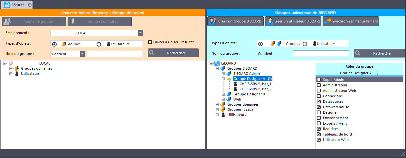
Task: Check the Connexions role
Action: click(319, 96)
